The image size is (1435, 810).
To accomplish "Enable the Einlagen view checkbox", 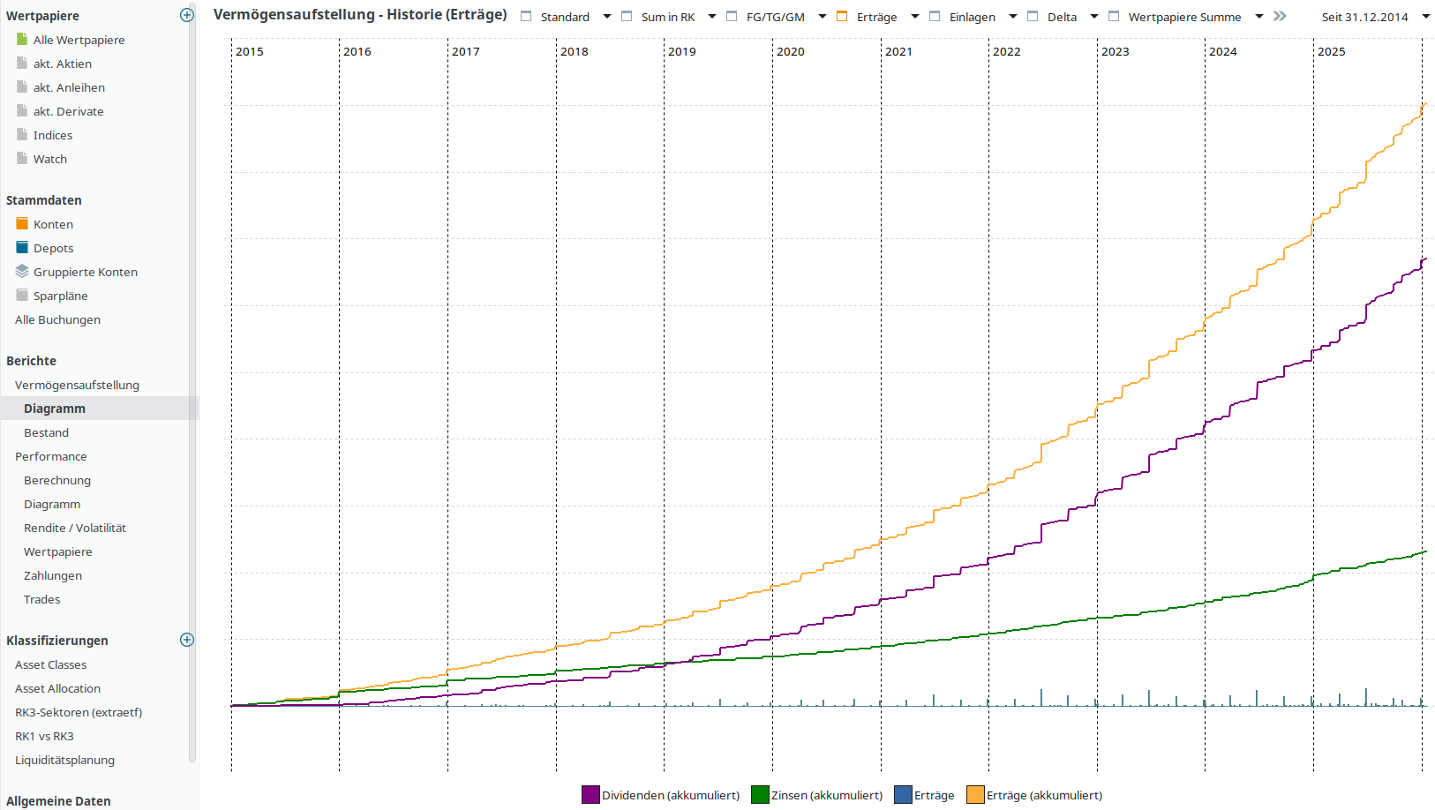I will [x=935, y=17].
